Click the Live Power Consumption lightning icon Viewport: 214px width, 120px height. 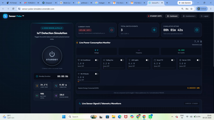(x=77, y=43)
